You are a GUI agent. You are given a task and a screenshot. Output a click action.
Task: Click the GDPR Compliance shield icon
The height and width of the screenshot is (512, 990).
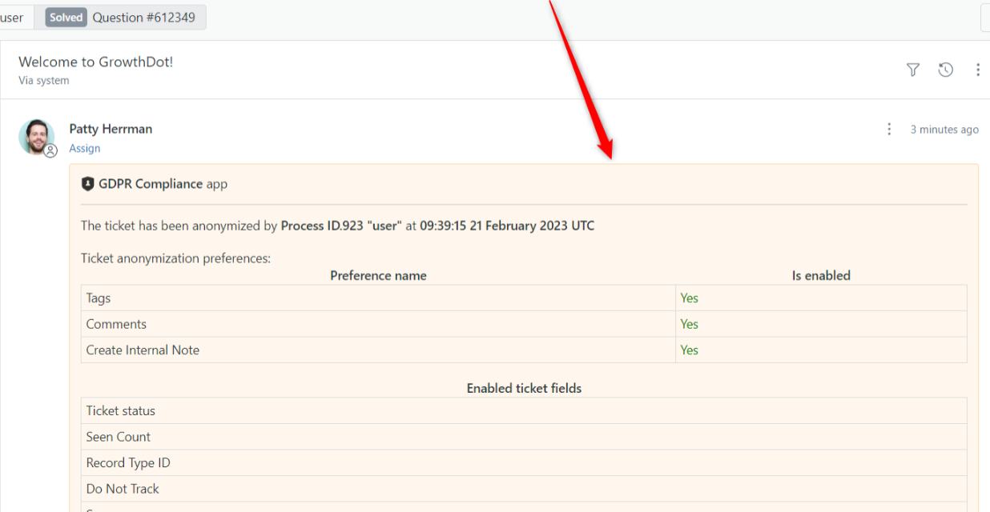coord(88,184)
